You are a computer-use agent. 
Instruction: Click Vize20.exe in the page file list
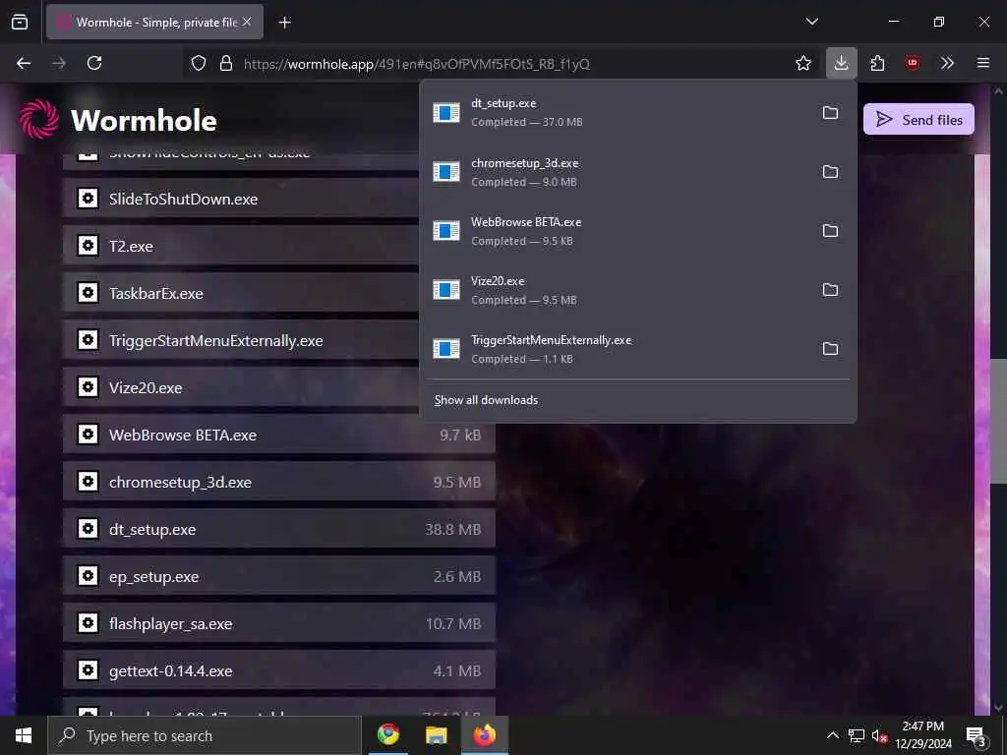[241, 387]
